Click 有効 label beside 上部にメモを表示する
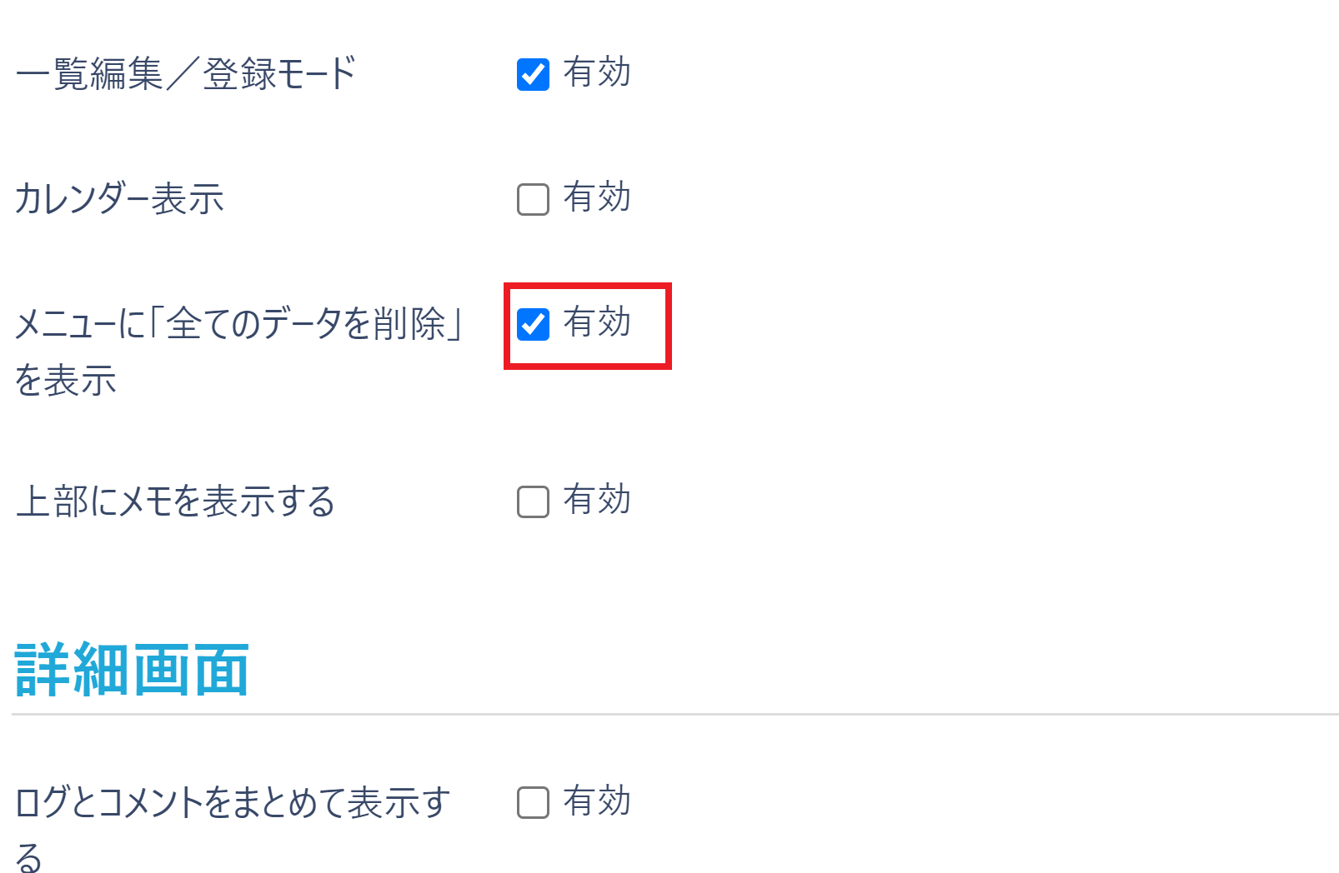The width and height of the screenshot is (1339, 873). [x=597, y=500]
